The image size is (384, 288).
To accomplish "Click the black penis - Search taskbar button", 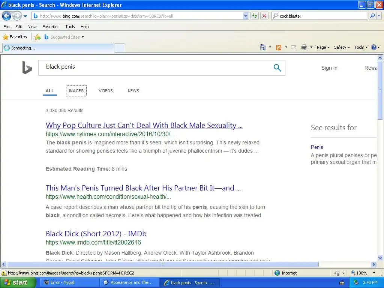I will 189,282.
